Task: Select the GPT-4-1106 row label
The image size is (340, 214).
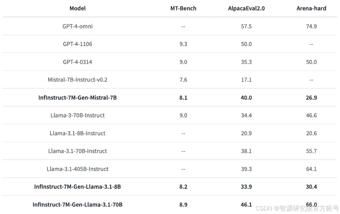Action: point(78,44)
